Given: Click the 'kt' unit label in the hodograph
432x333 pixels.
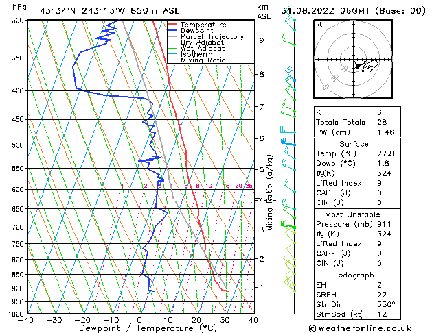Looking at the screenshot, I should 319,25.
